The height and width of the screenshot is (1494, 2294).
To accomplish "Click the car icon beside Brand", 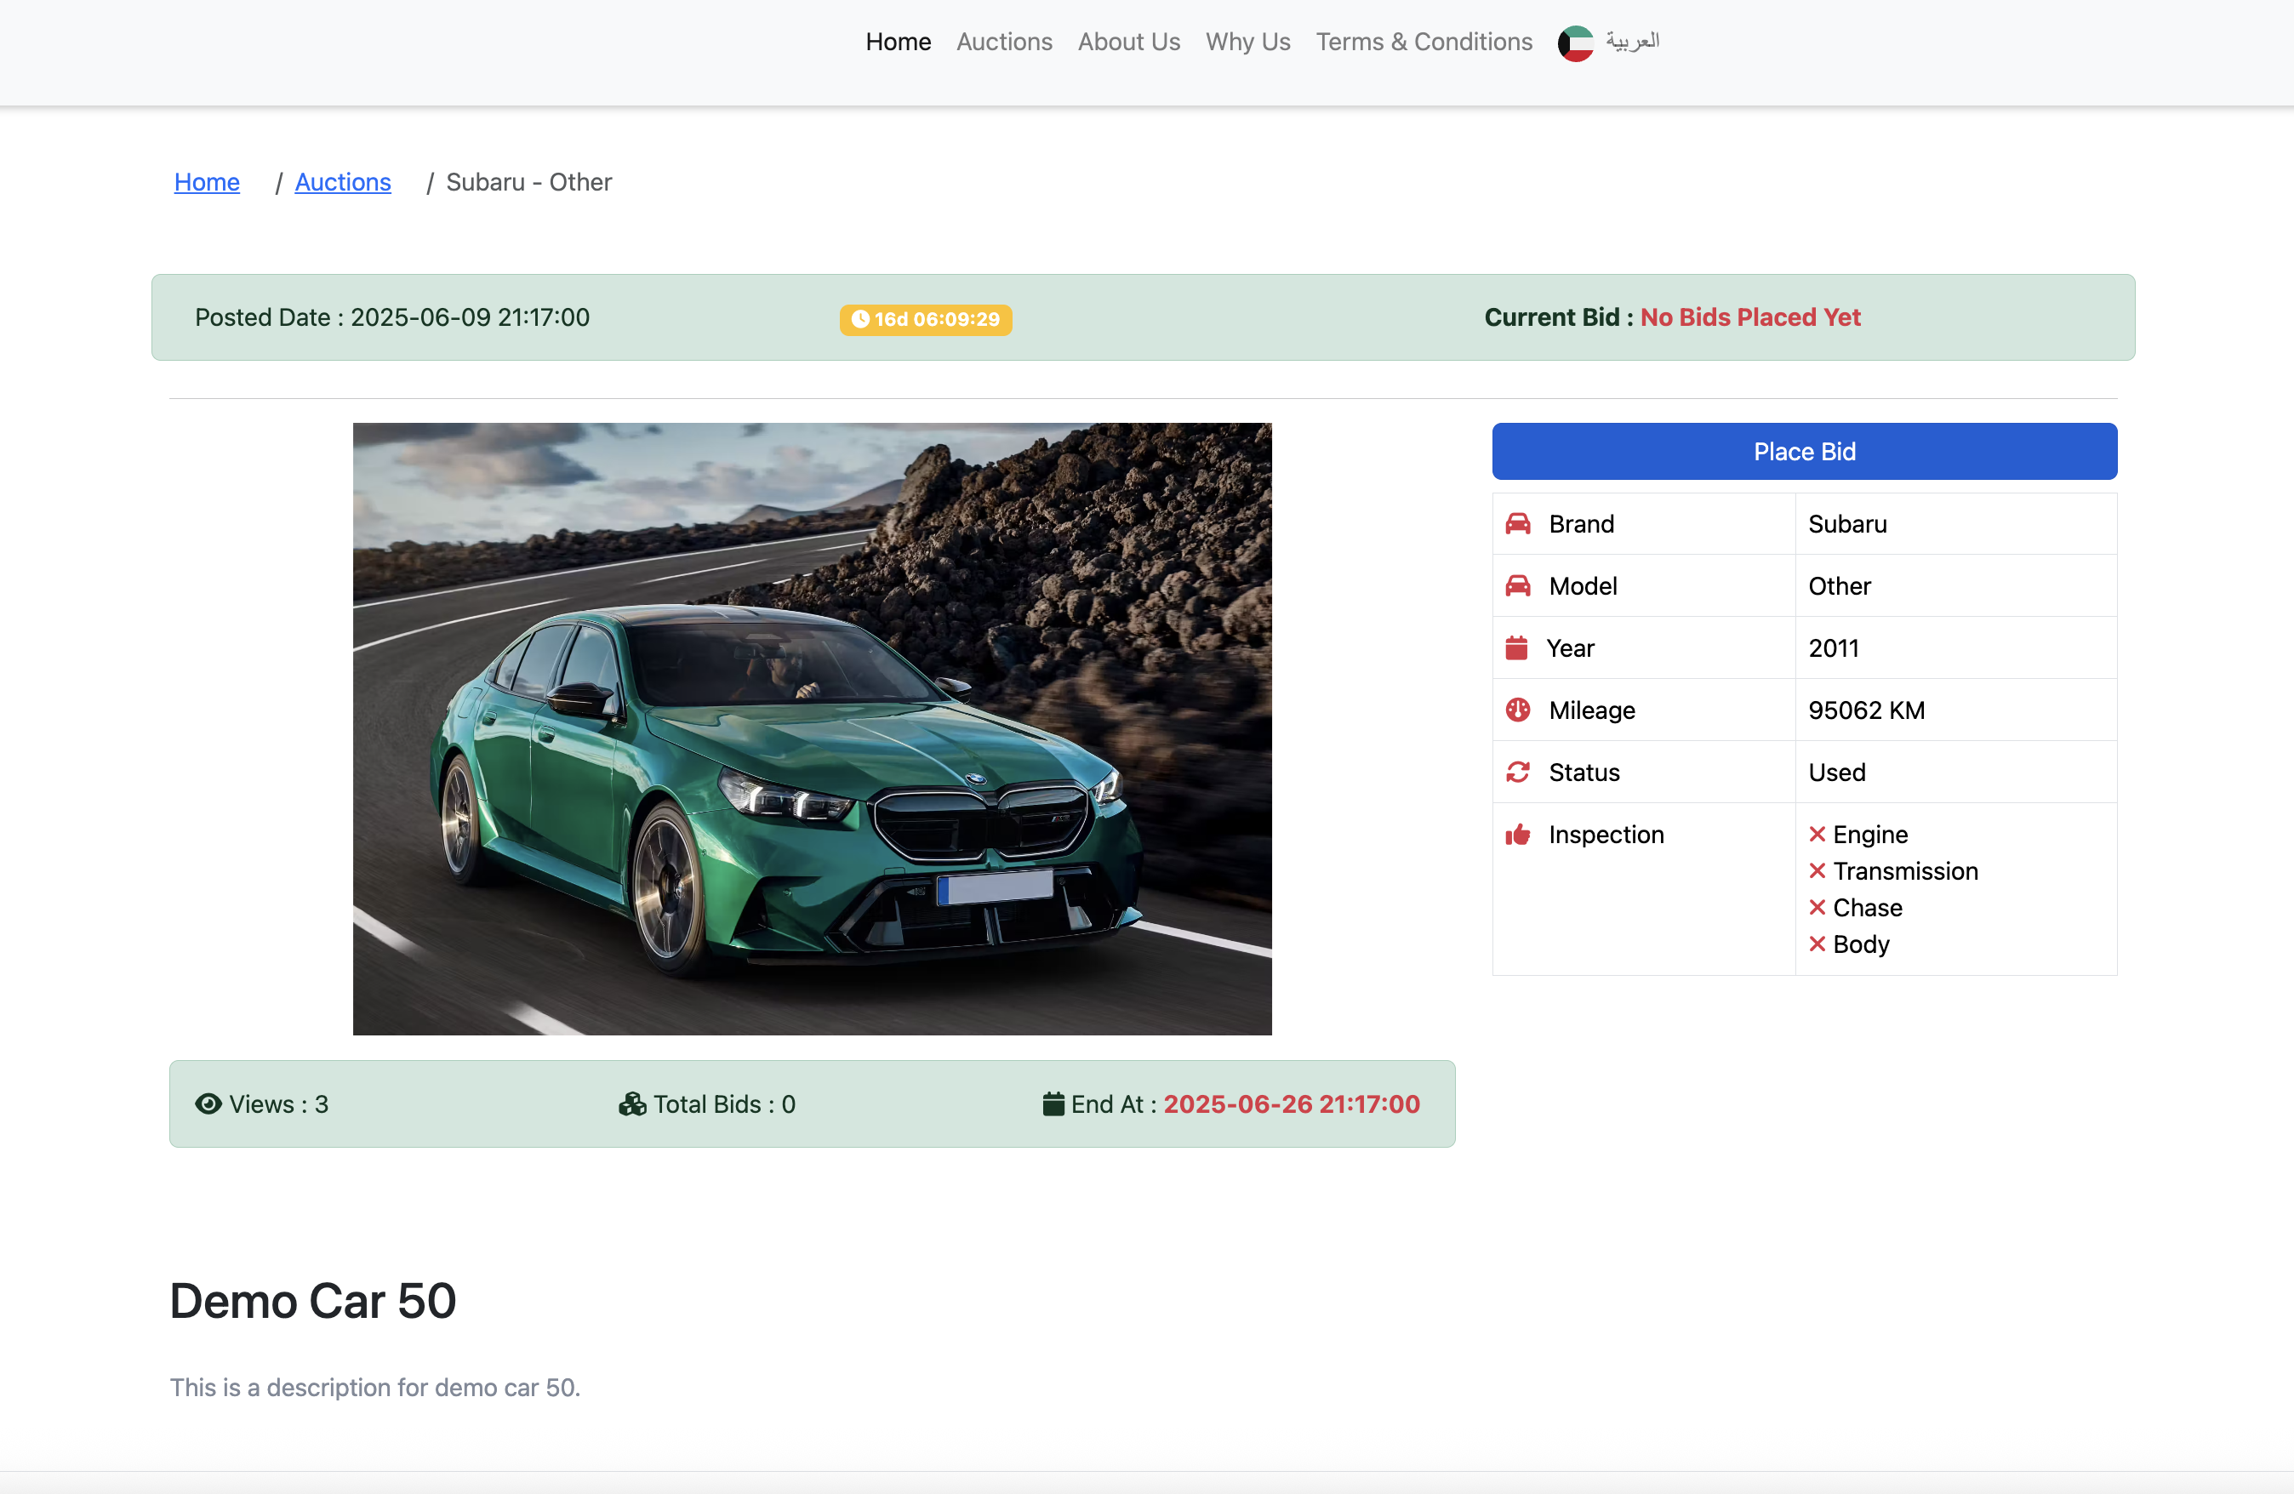I will click(1518, 523).
